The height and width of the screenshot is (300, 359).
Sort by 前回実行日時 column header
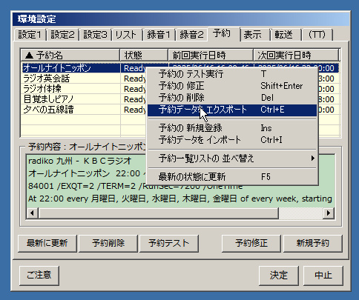coord(211,56)
